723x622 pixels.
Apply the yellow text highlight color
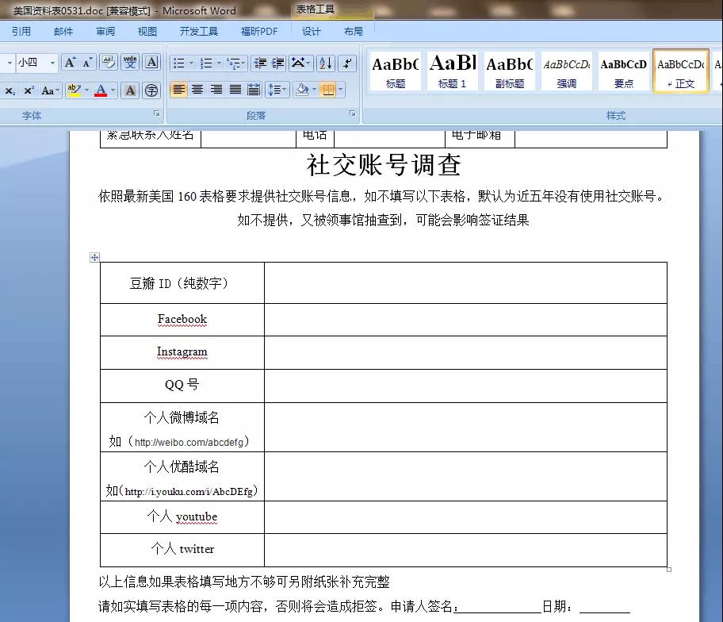pyautogui.click(x=74, y=90)
